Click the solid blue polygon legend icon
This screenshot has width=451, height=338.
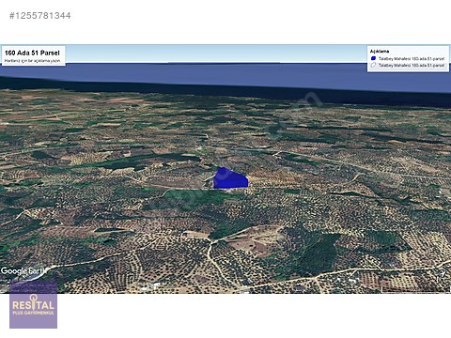(373, 58)
